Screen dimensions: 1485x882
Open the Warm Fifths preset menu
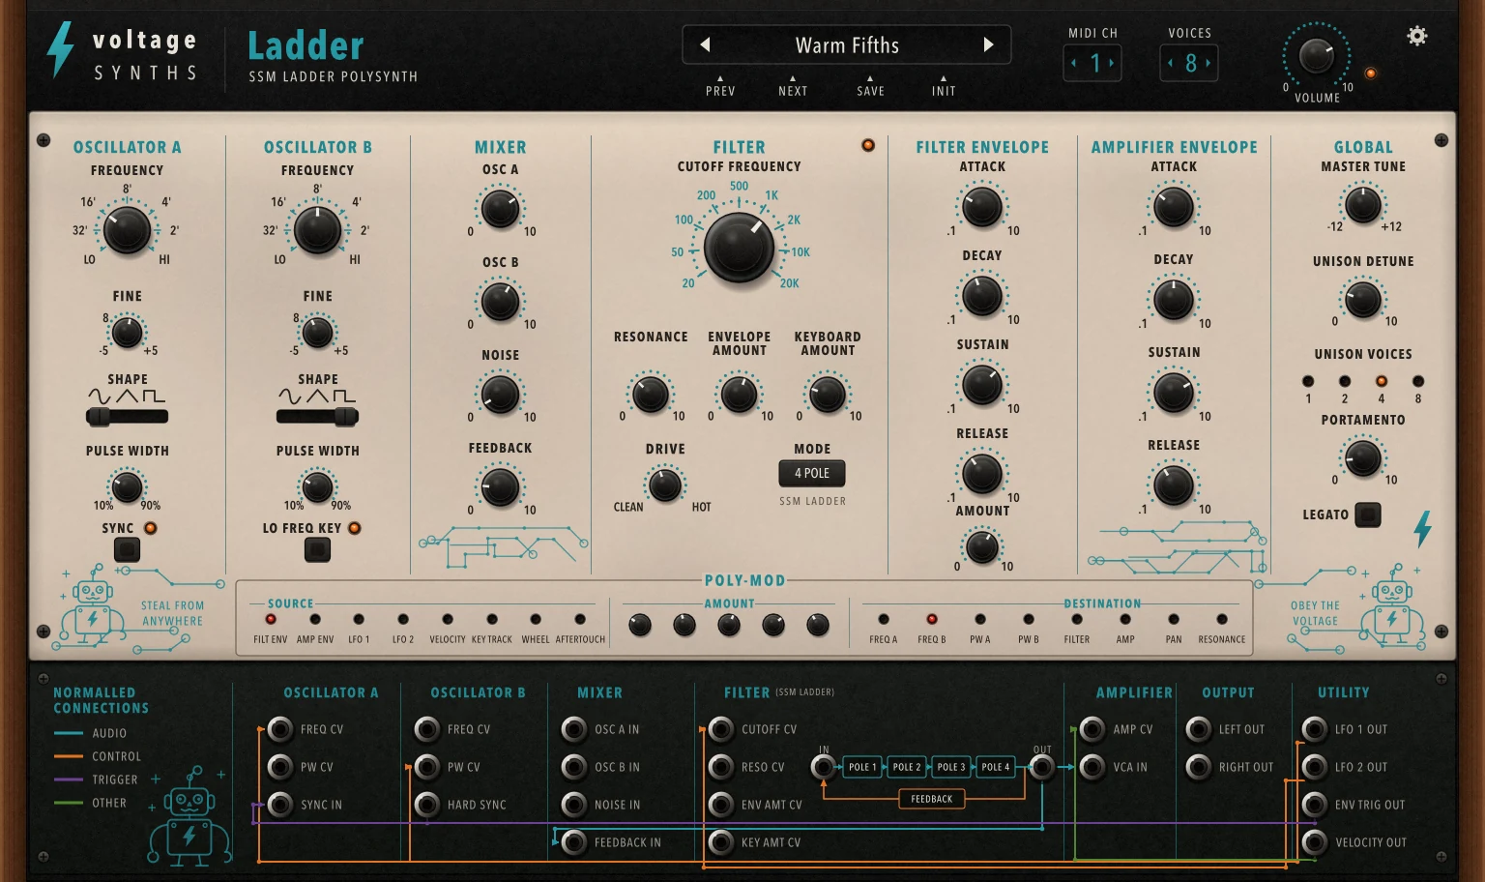847,45
